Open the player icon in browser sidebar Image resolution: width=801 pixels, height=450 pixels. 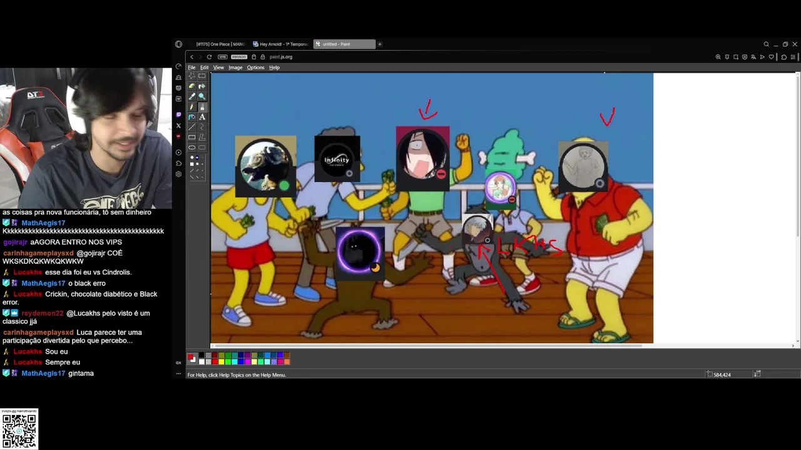178,152
